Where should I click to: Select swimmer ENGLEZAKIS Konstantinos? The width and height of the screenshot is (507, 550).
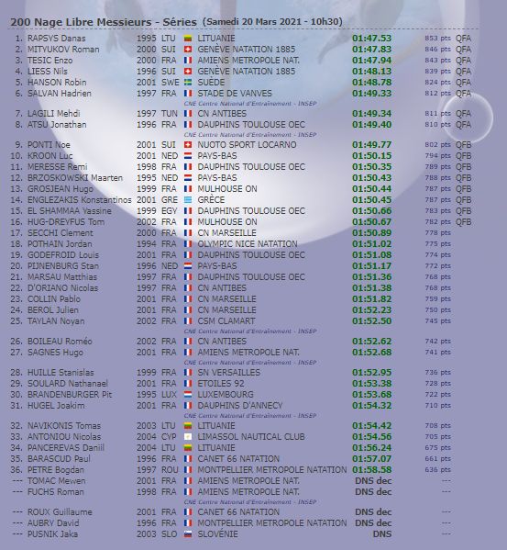[80, 200]
